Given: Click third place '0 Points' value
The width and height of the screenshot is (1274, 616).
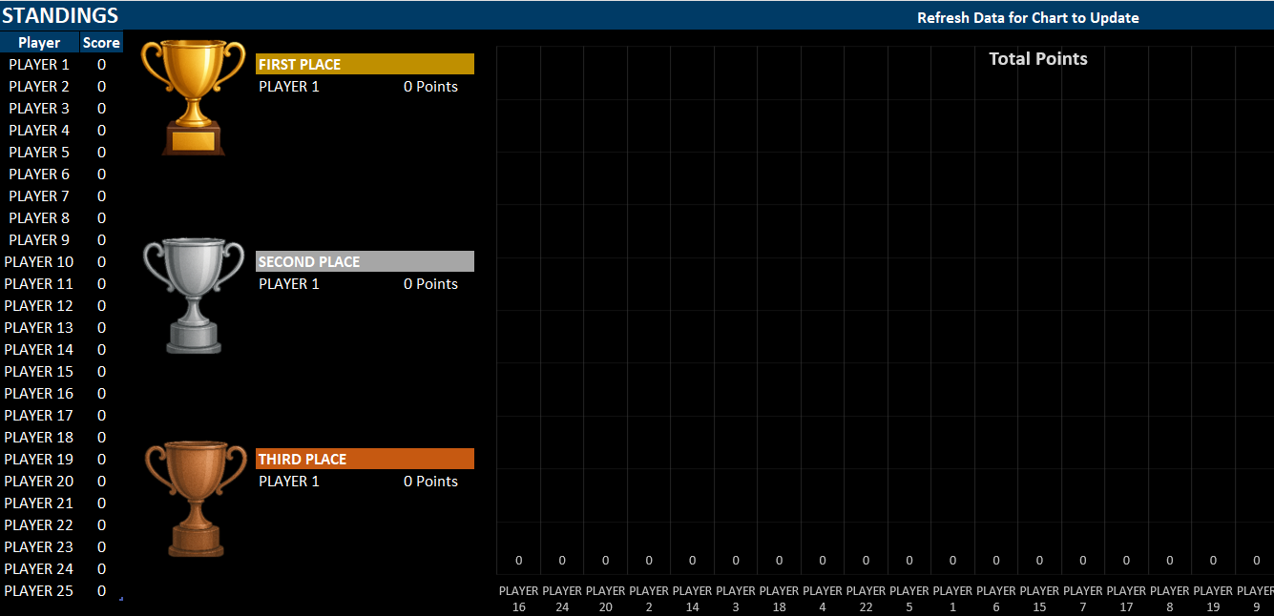Looking at the screenshot, I should (x=430, y=482).
